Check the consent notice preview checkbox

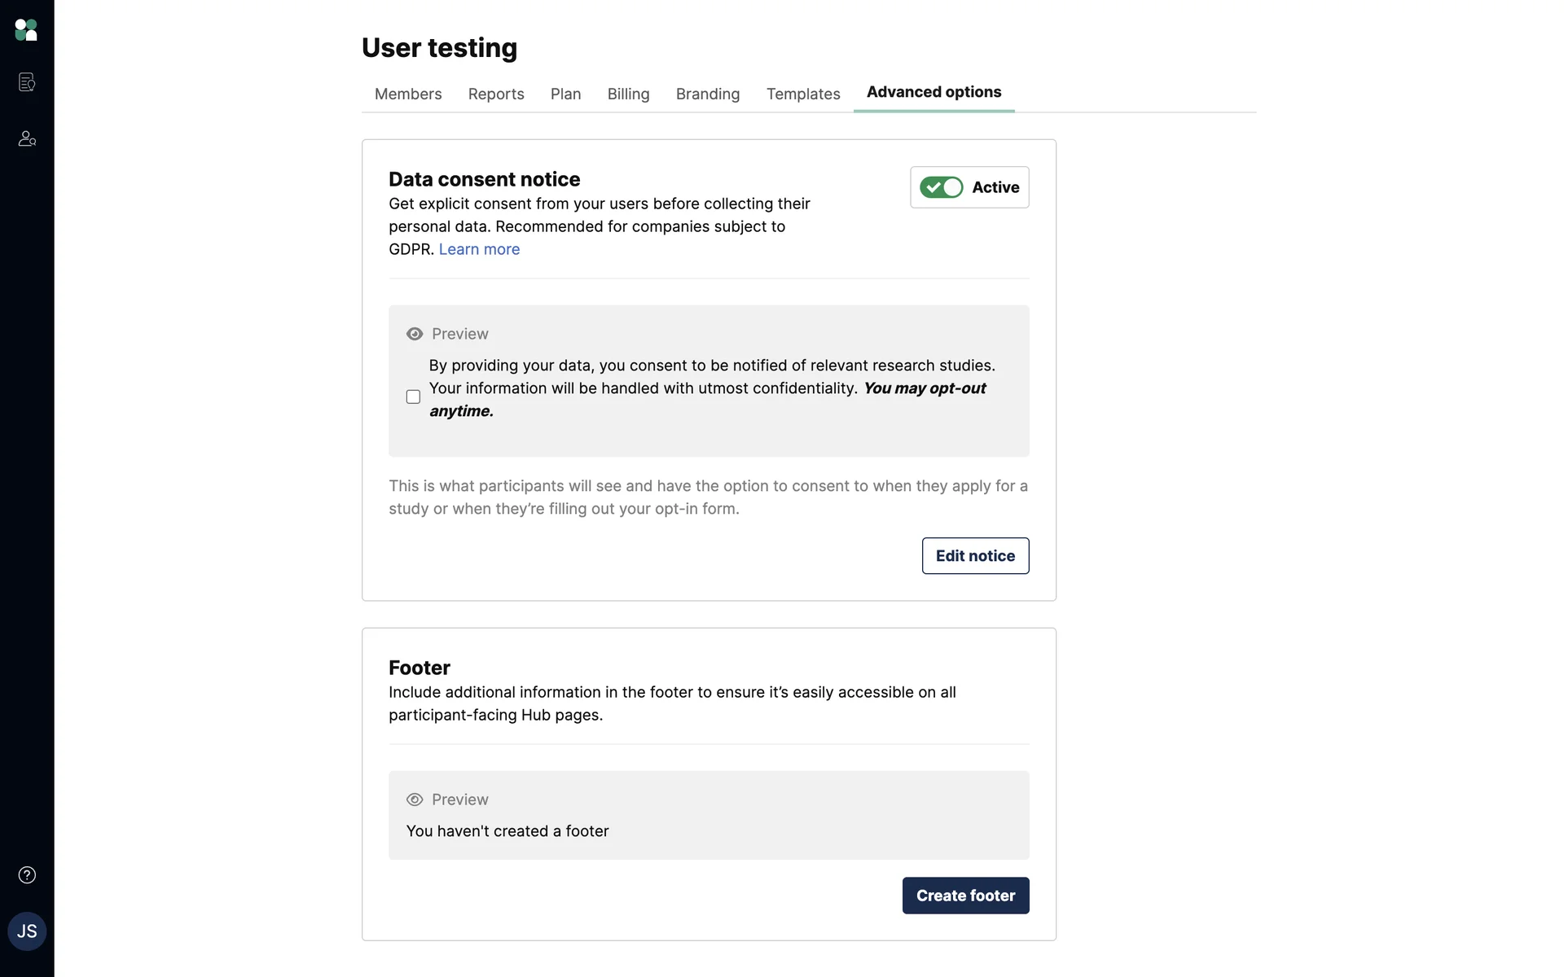click(414, 396)
